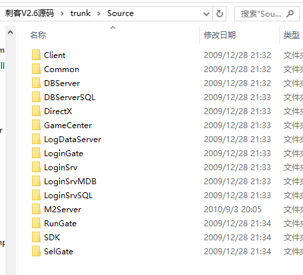The width and height of the screenshot is (303, 275).
Task: Refresh the current folder view
Action: click(x=220, y=14)
